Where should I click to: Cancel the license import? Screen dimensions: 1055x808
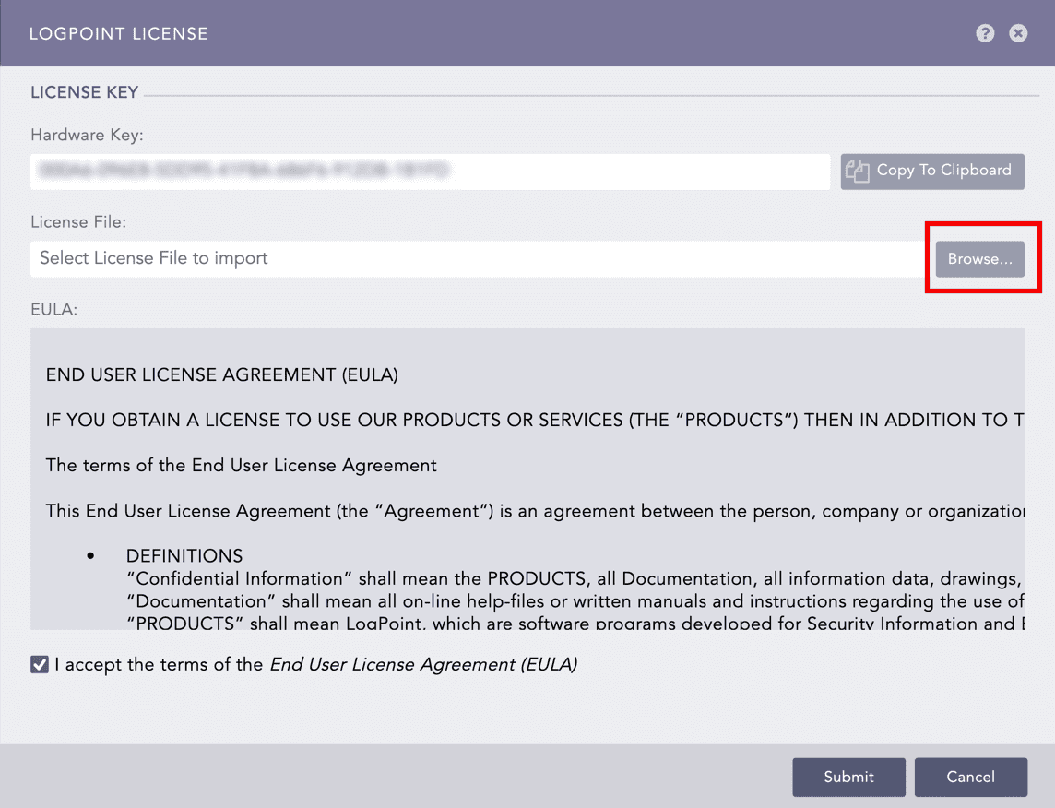971,777
